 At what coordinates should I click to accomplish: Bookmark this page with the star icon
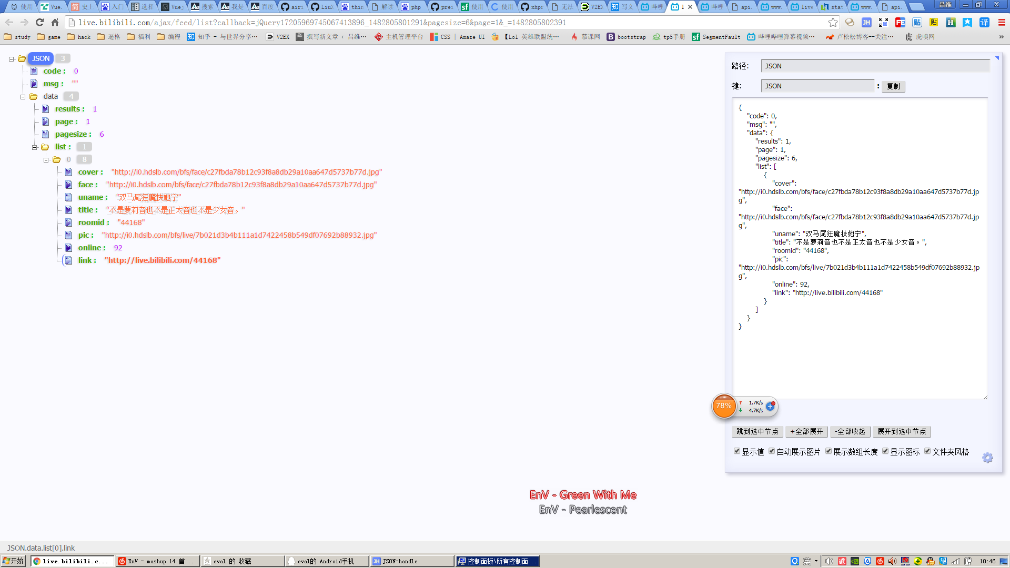(833, 23)
